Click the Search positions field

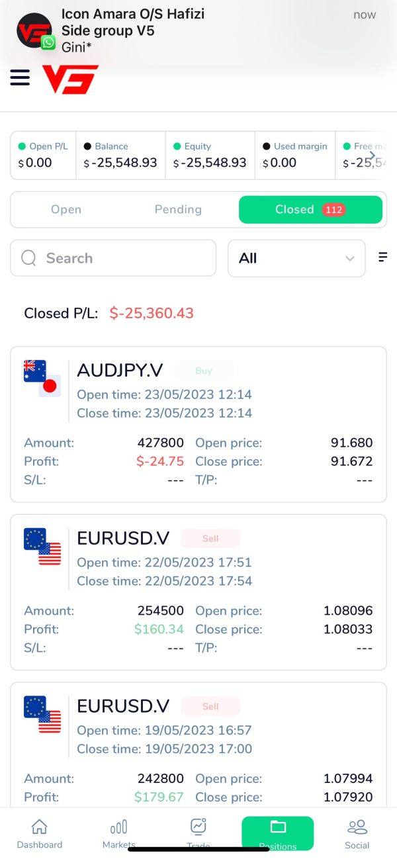pyautogui.click(x=113, y=258)
